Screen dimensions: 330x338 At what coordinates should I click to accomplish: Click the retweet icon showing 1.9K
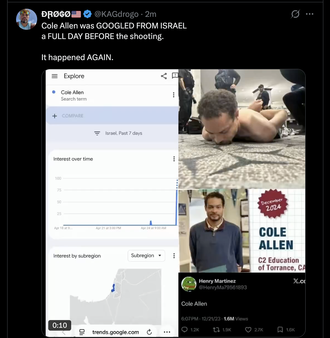(x=216, y=330)
